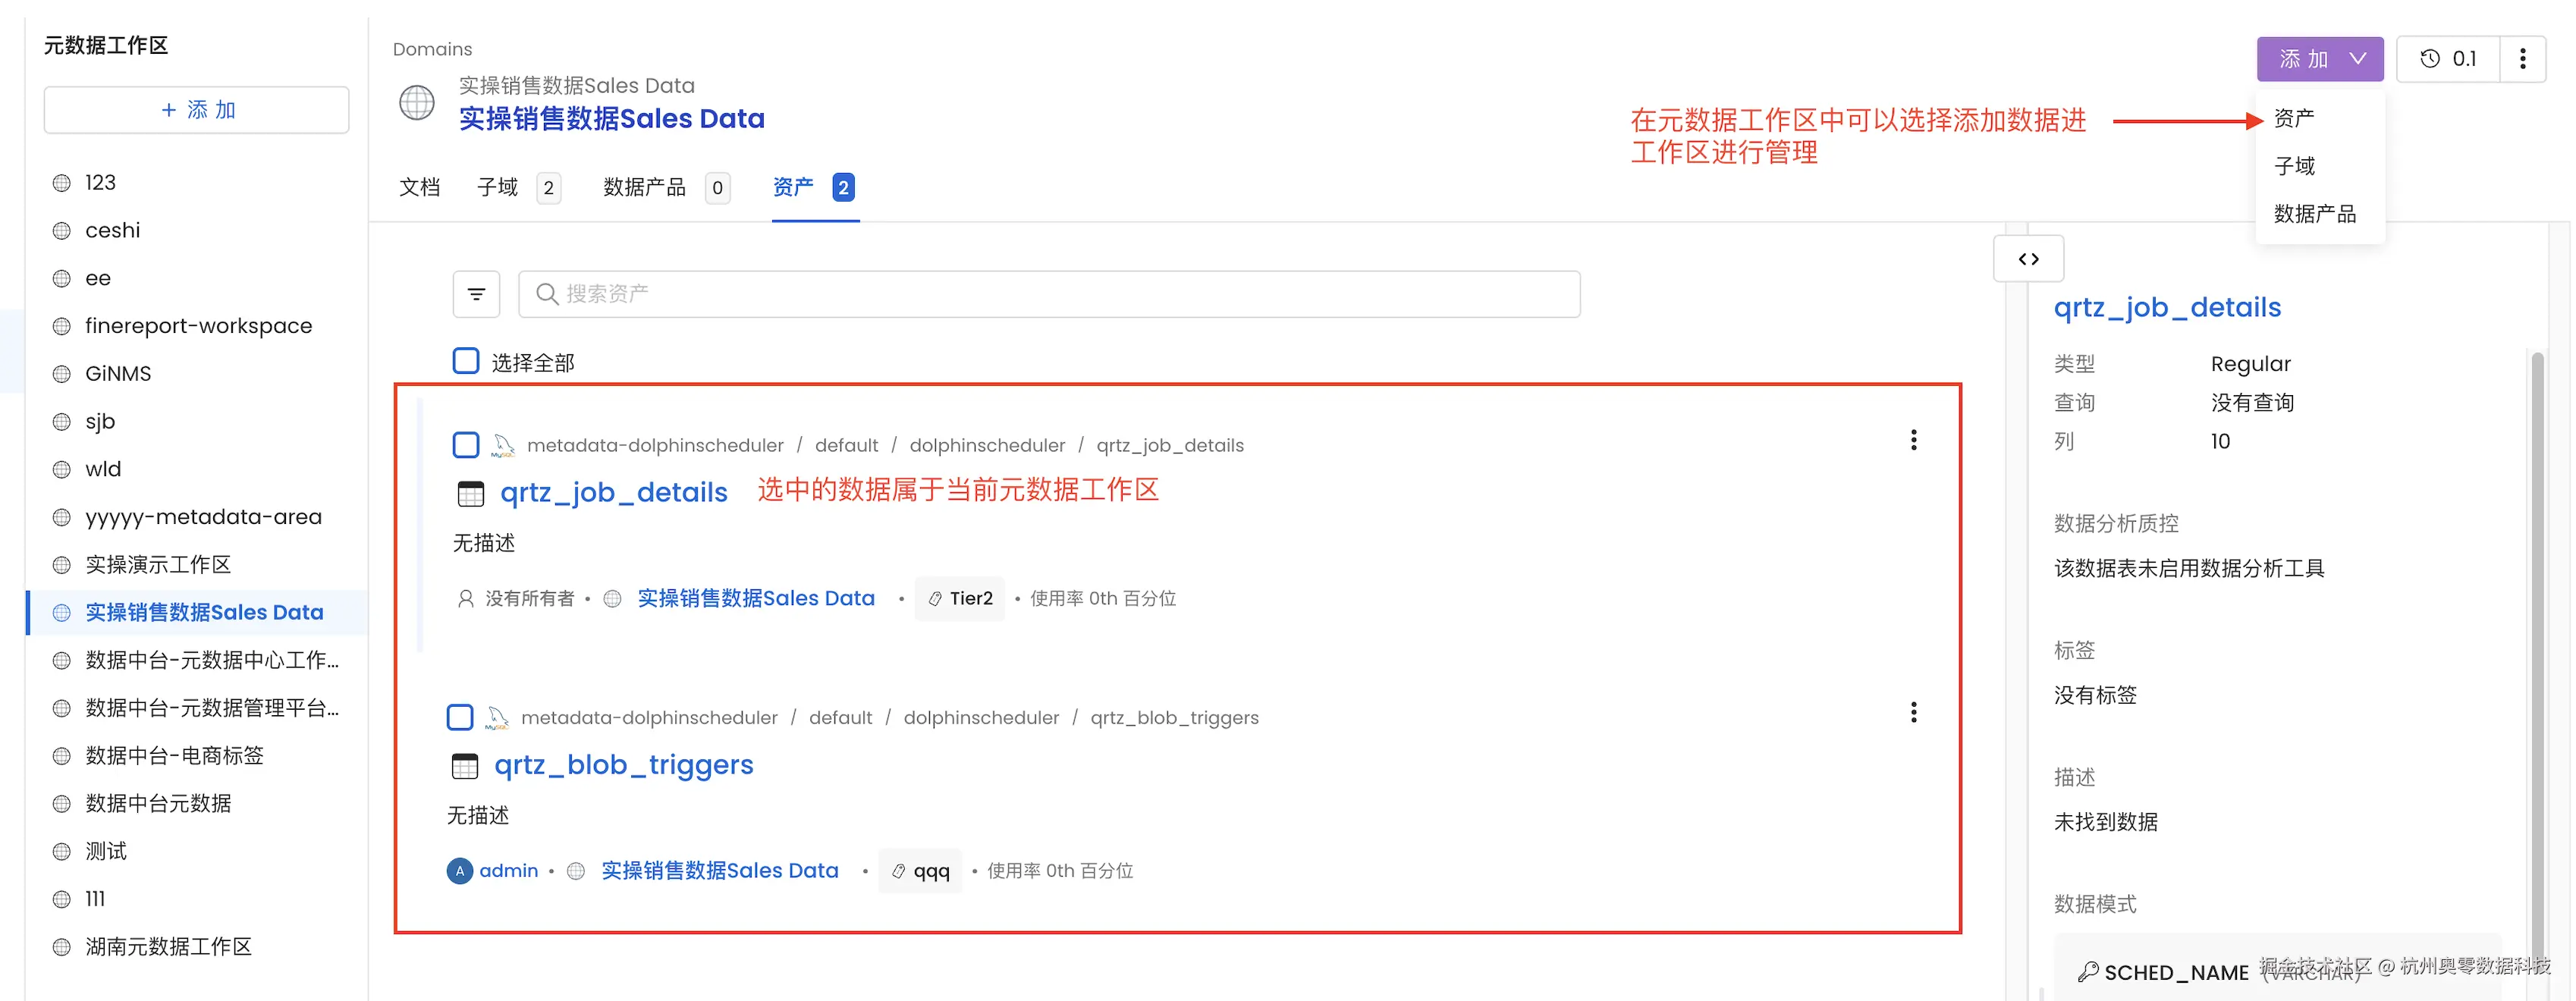Open the 添加 dropdown at top right
The width and height of the screenshot is (2576, 1001).
pyautogui.click(x=2320, y=58)
